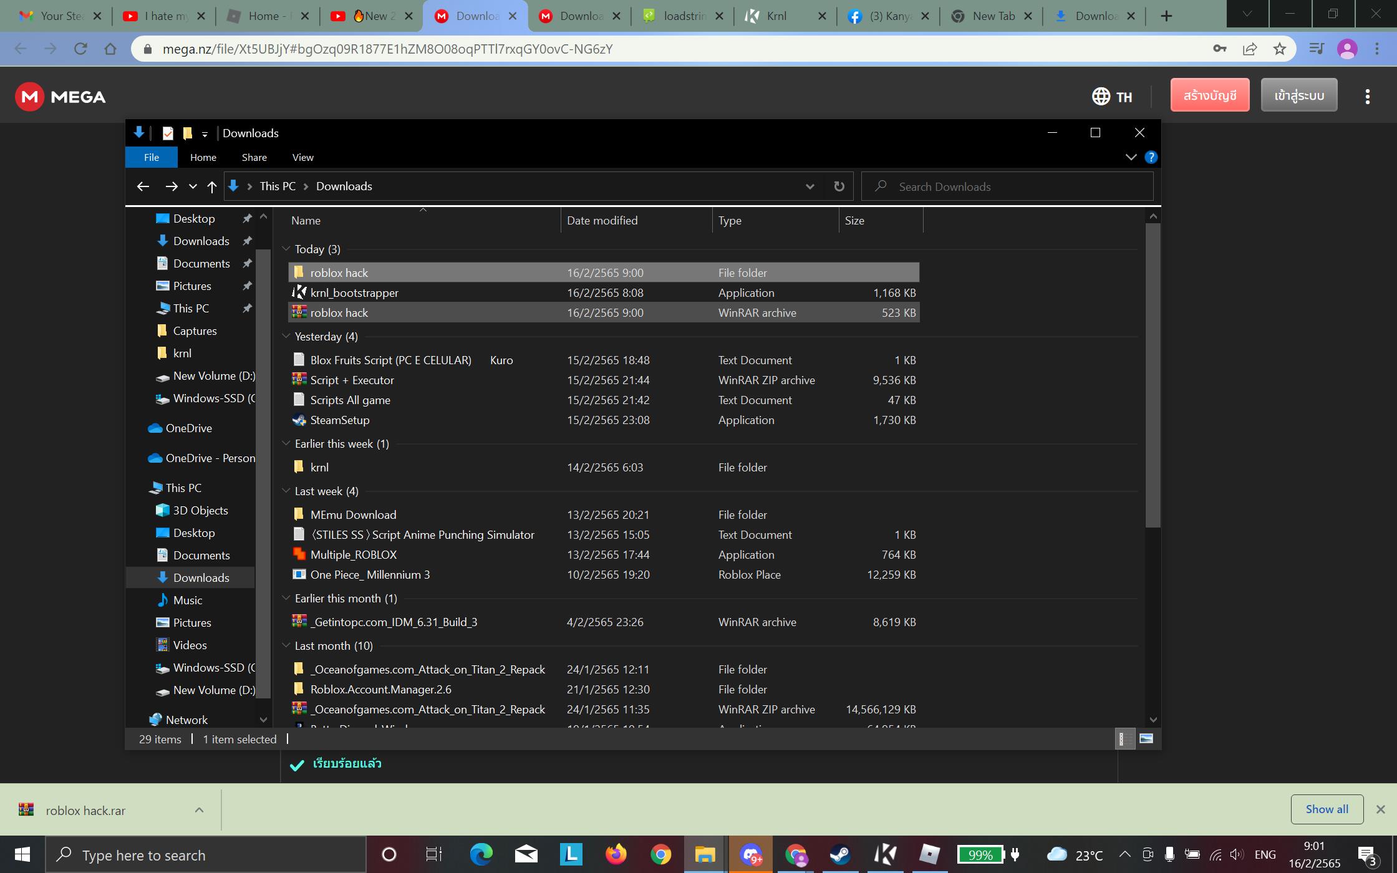Click Show all downloads button

coord(1327,809)
